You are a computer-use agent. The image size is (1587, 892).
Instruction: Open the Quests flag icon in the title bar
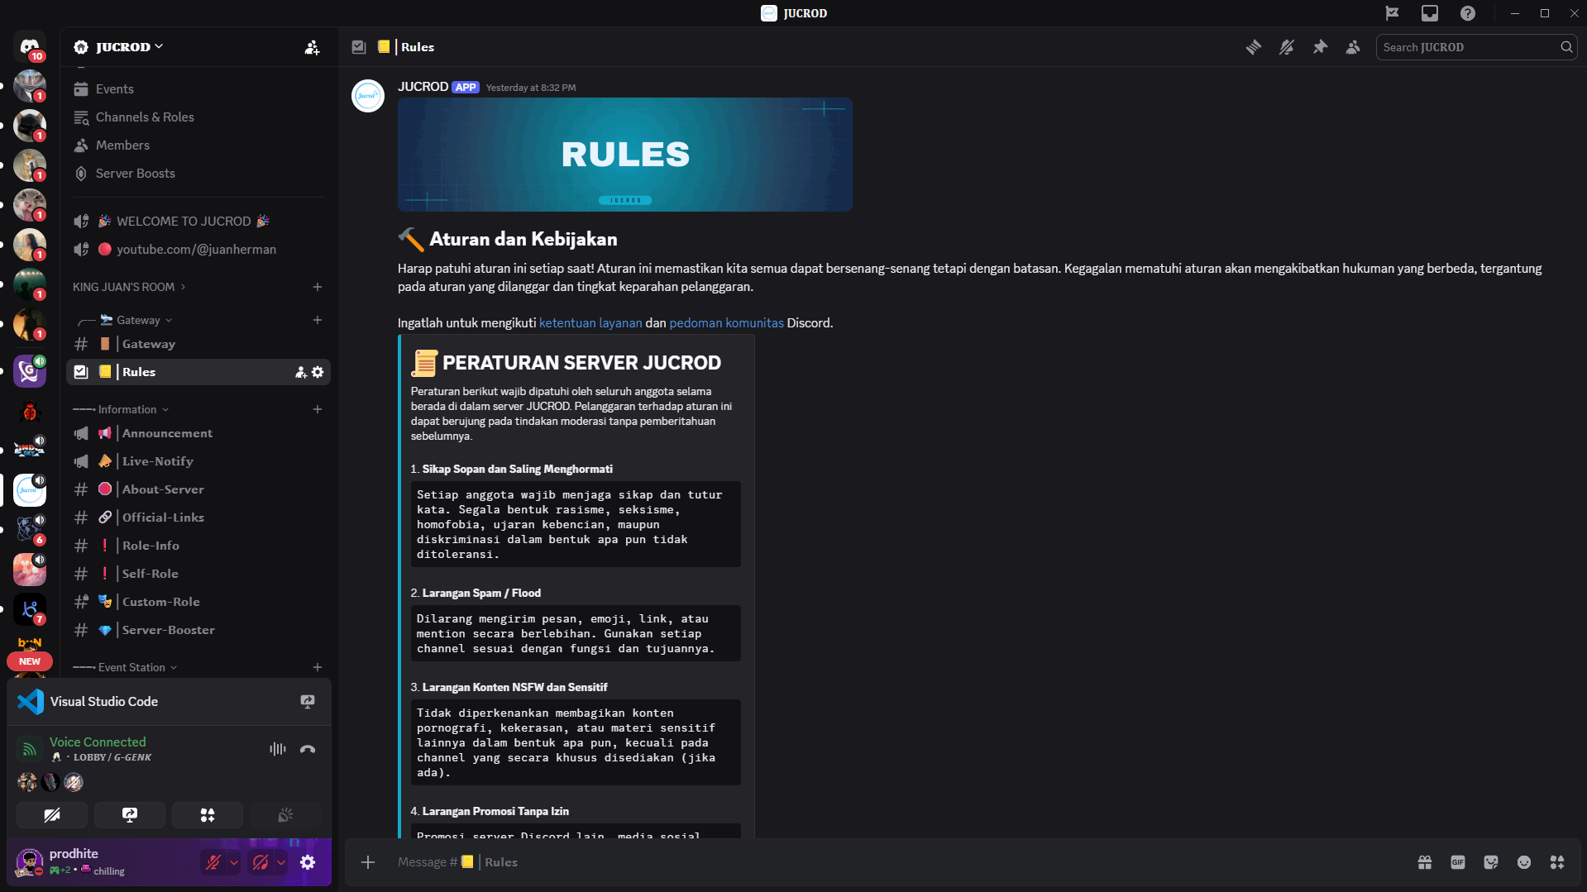click(1392, 13)
